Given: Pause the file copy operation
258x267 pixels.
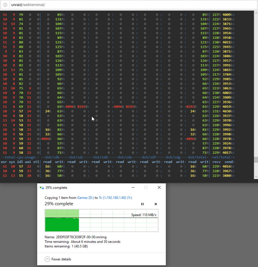Looking at the screenshot, I should point(142,204).
